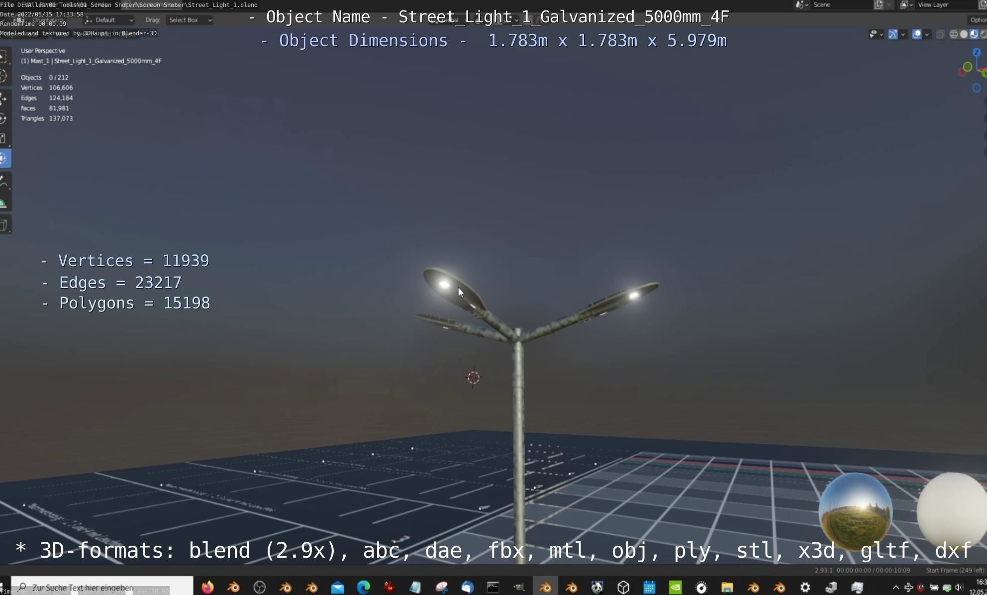Click the '2.93.1' version in status bar

click(x=823, y=570)
